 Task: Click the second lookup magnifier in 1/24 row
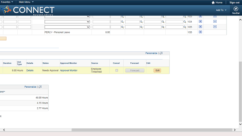[141, 22]
